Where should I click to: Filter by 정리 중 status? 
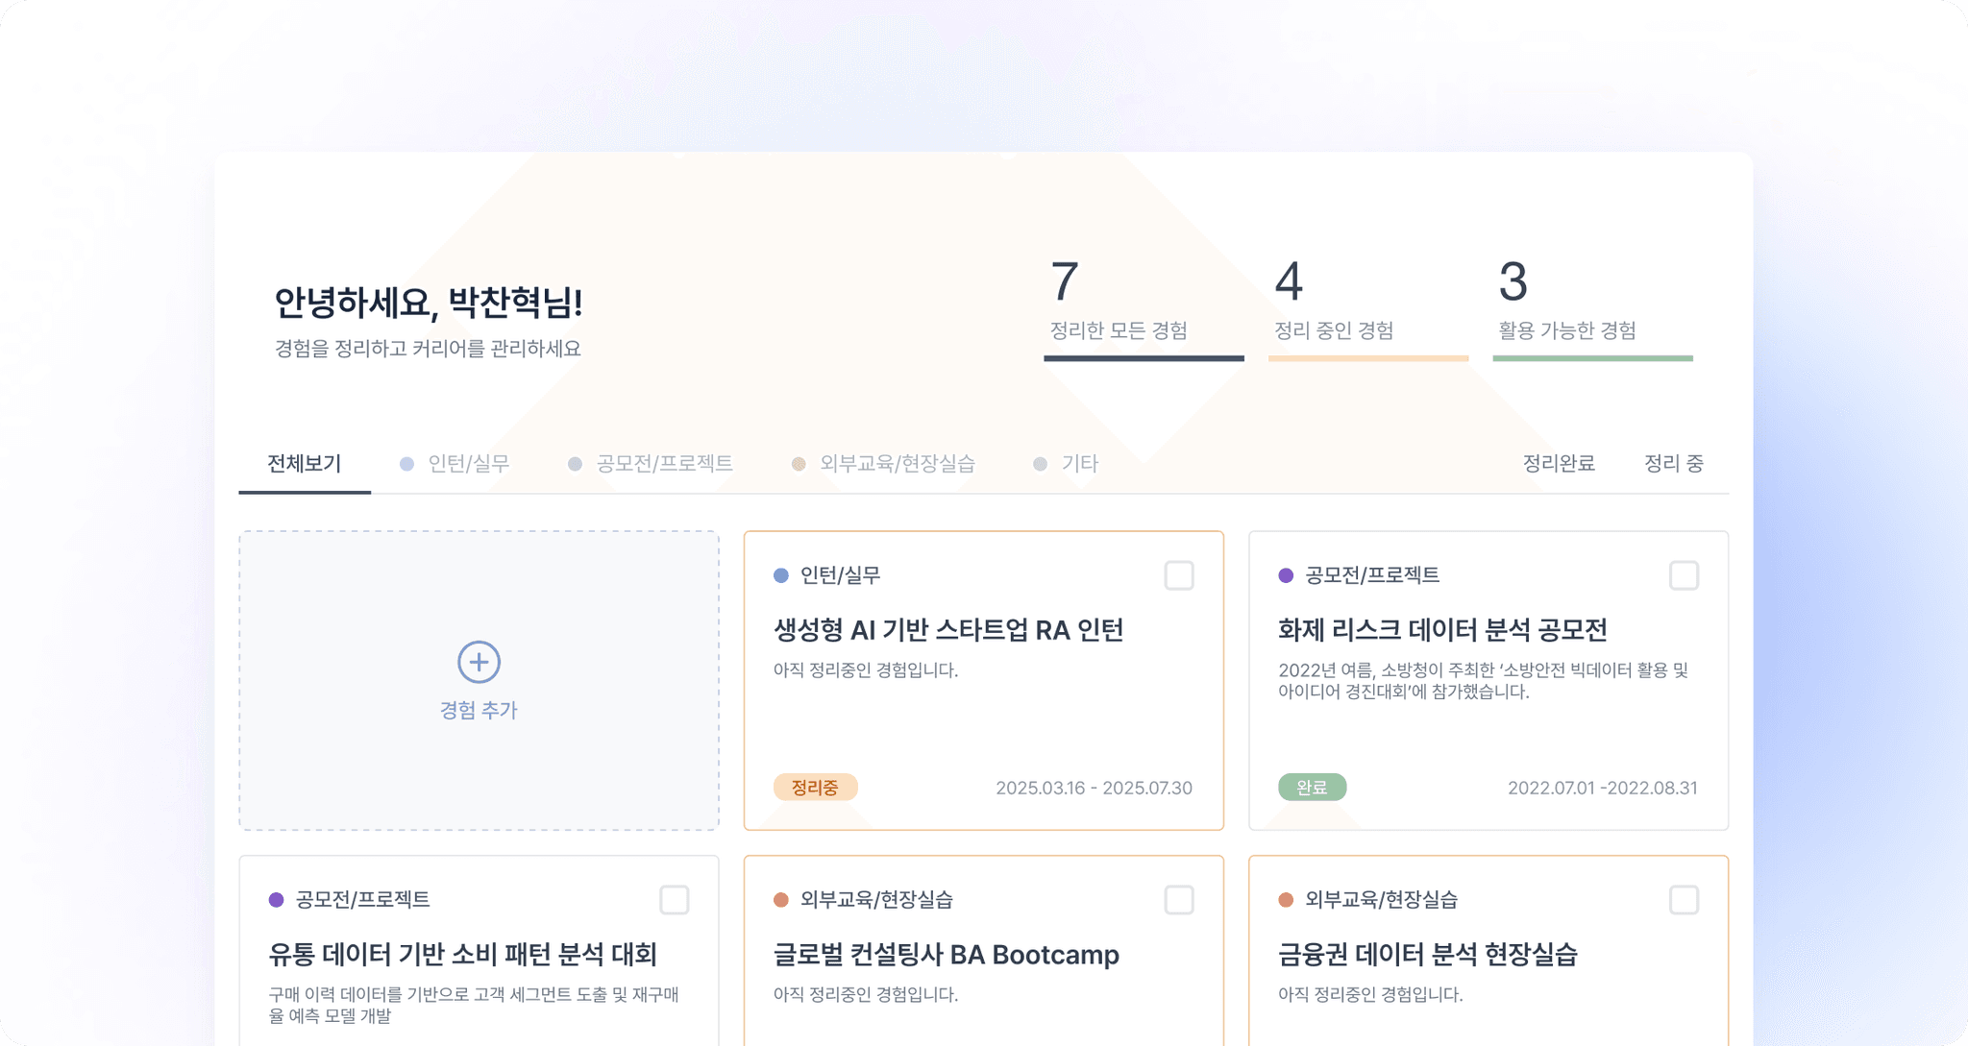(1673, 464)
